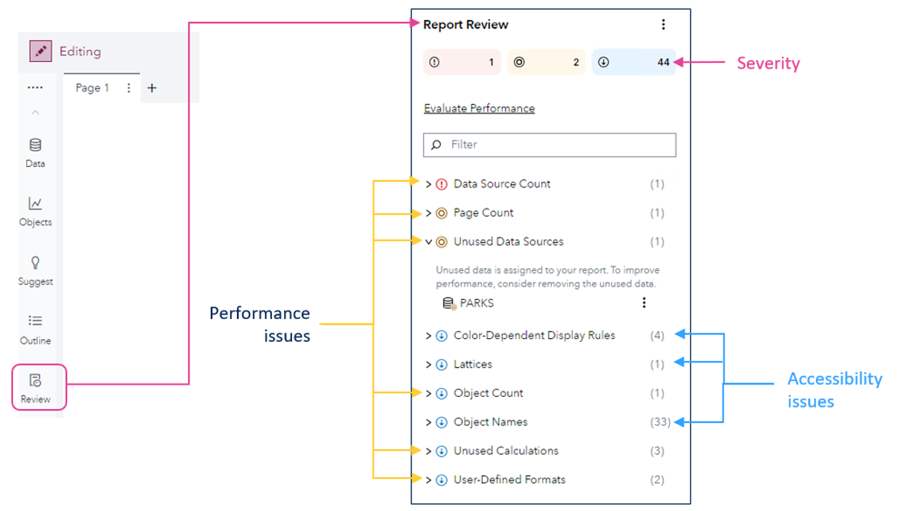Switch to the Page 1 tab
Viewport: 897px width, 511px height.
click(x=92, y=88)
